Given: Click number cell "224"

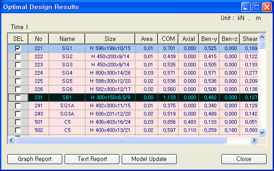Looking at the screenshot, I should [39, 73].
